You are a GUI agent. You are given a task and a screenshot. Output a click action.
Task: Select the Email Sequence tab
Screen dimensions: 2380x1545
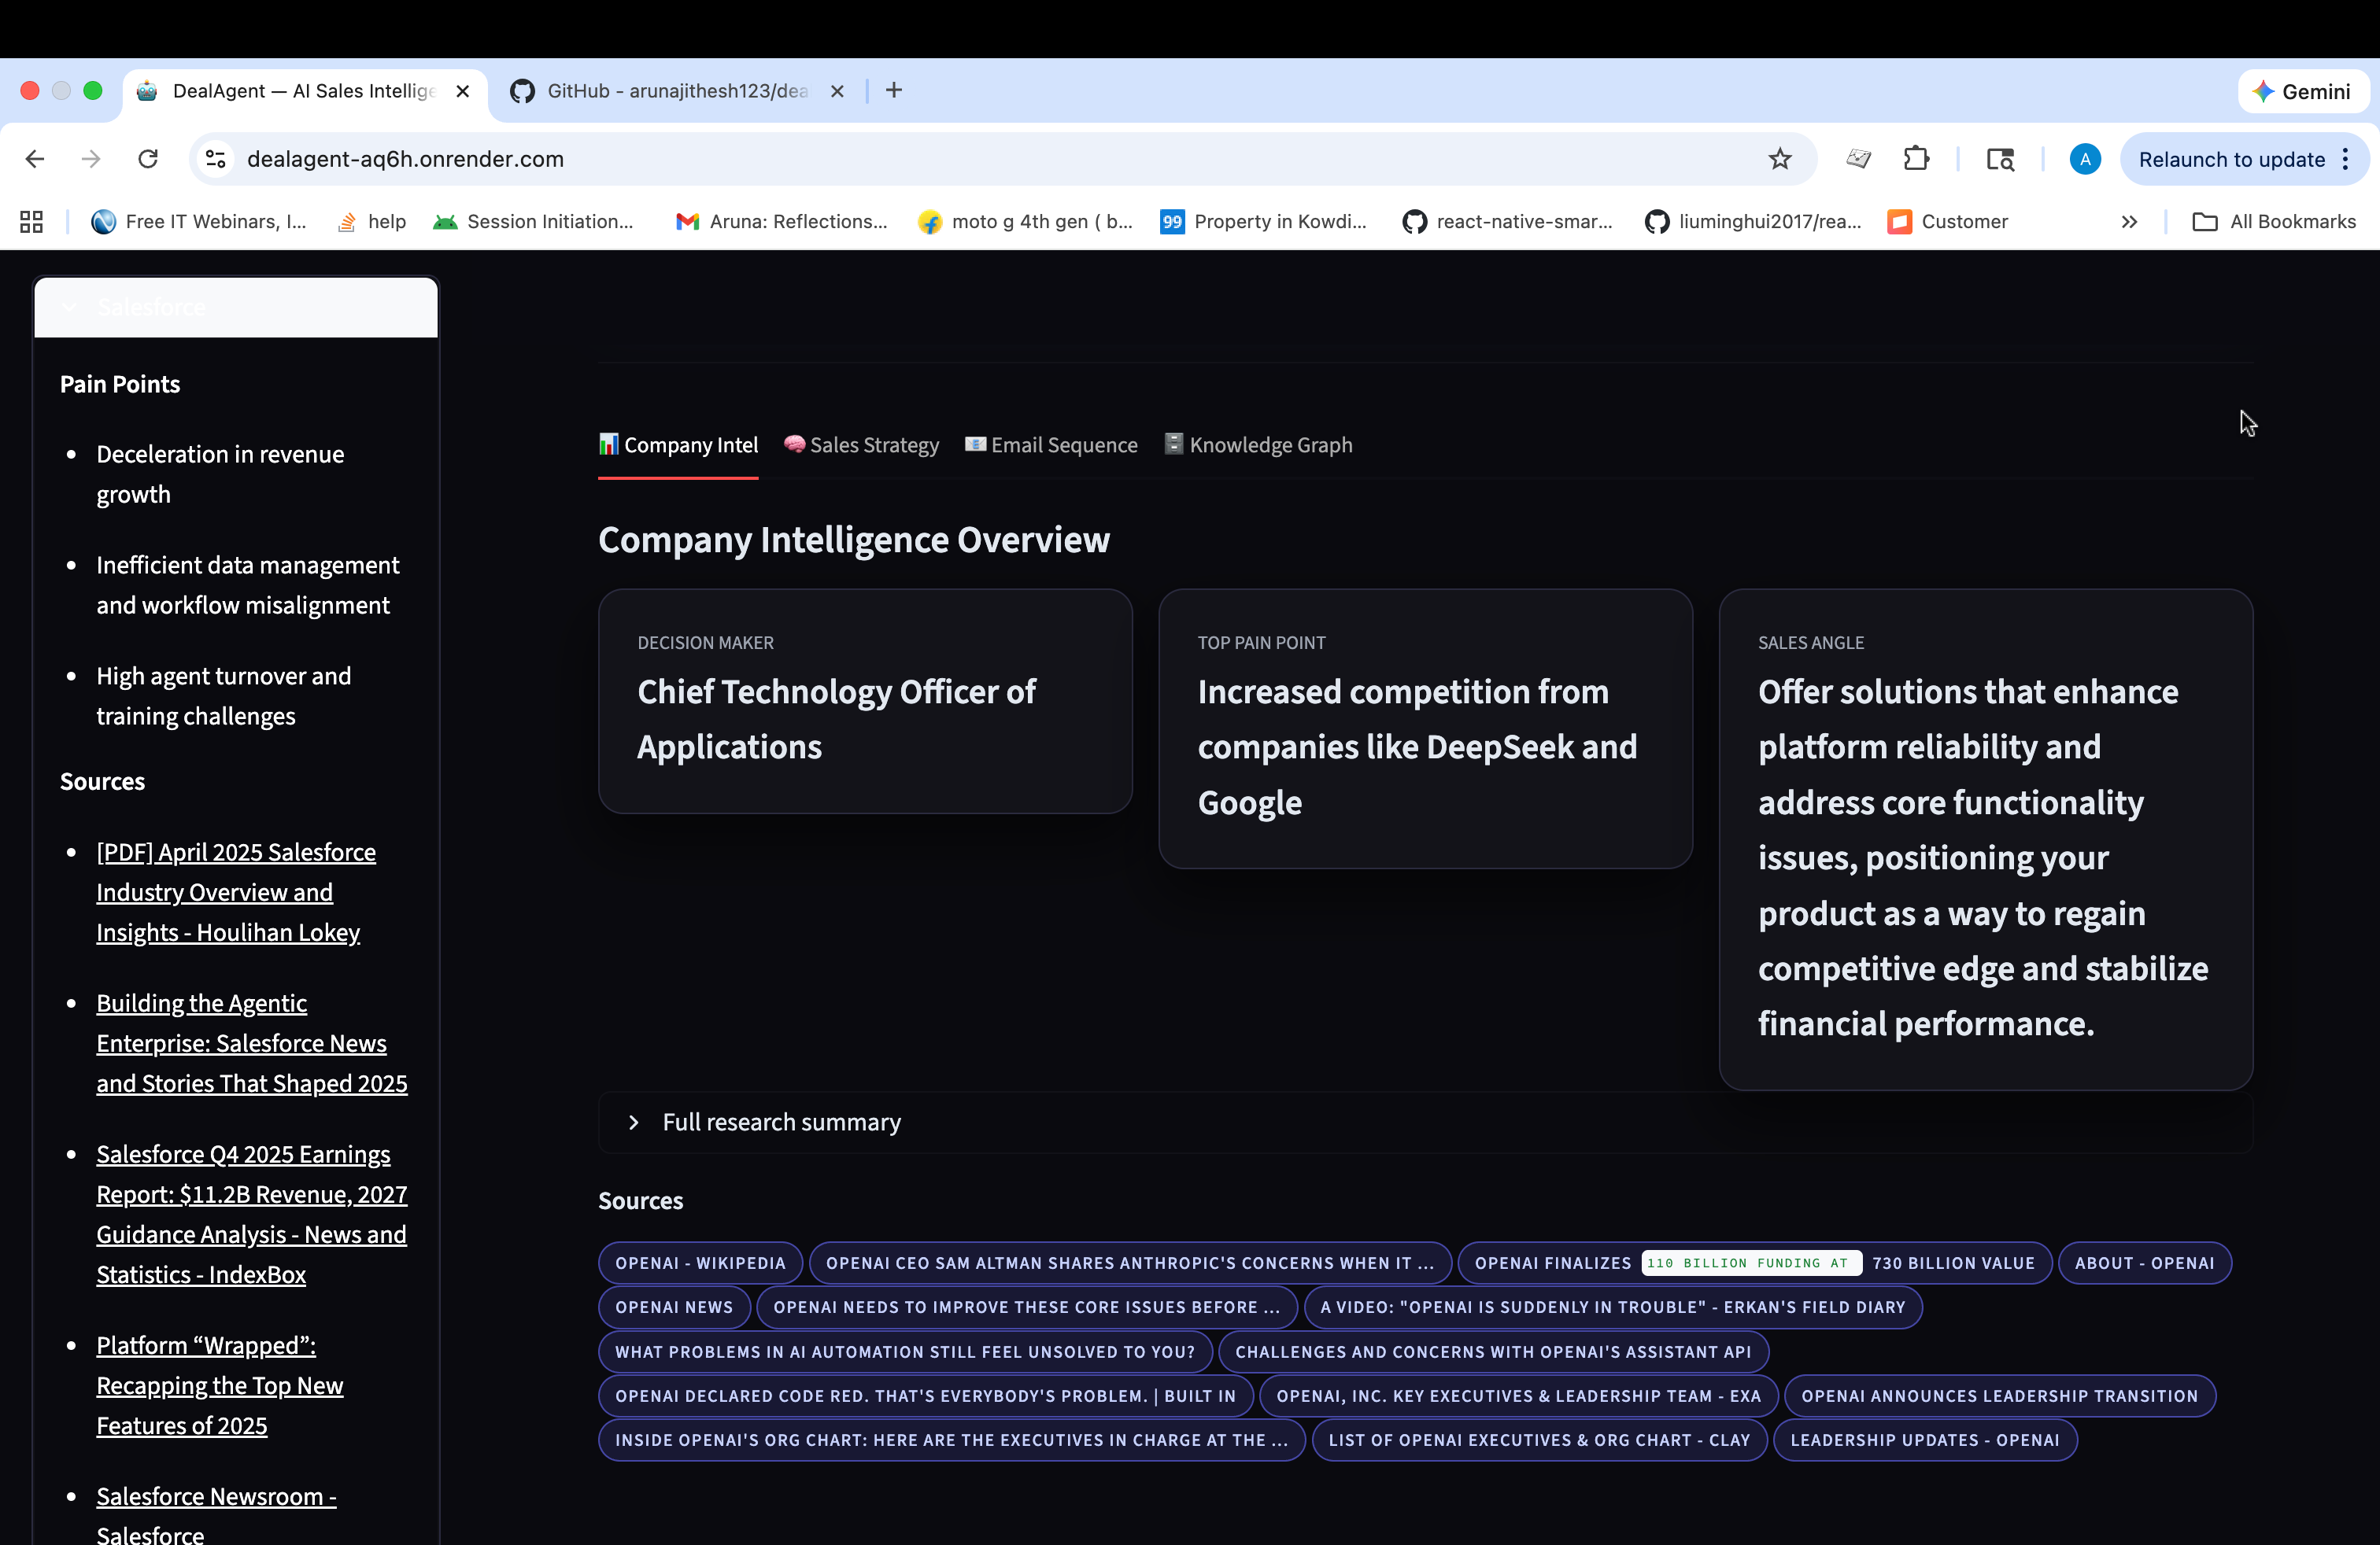pos(1051,446)
